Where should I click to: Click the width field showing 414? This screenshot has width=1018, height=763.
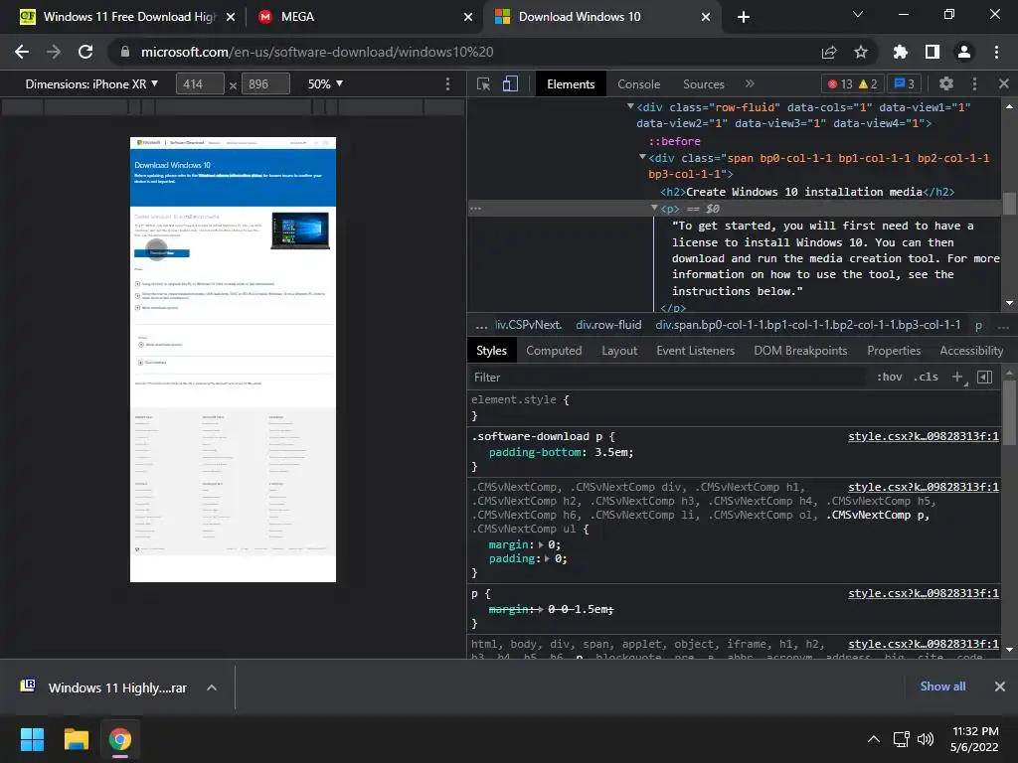pyautogui.click(x=200, y=83)
